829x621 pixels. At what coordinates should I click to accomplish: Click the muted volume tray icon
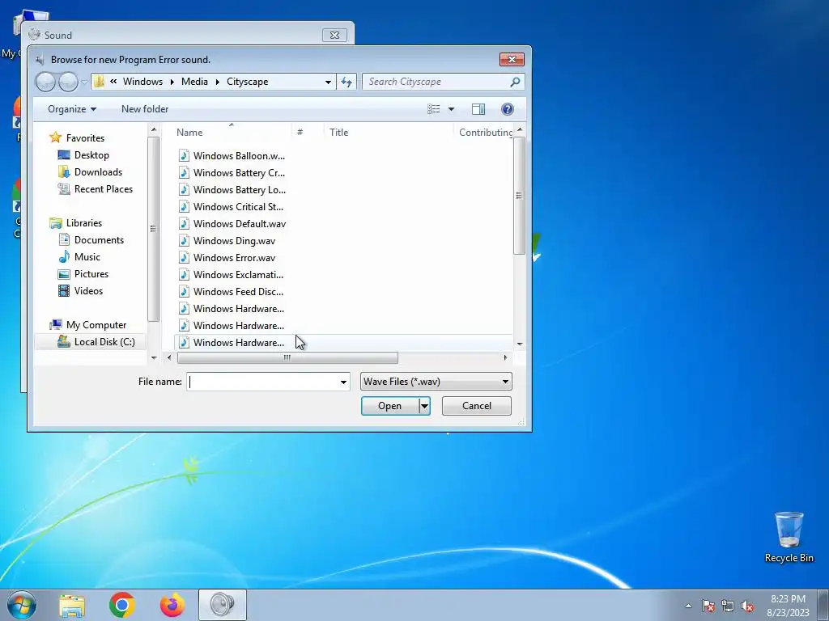click(x=747, y=606)
